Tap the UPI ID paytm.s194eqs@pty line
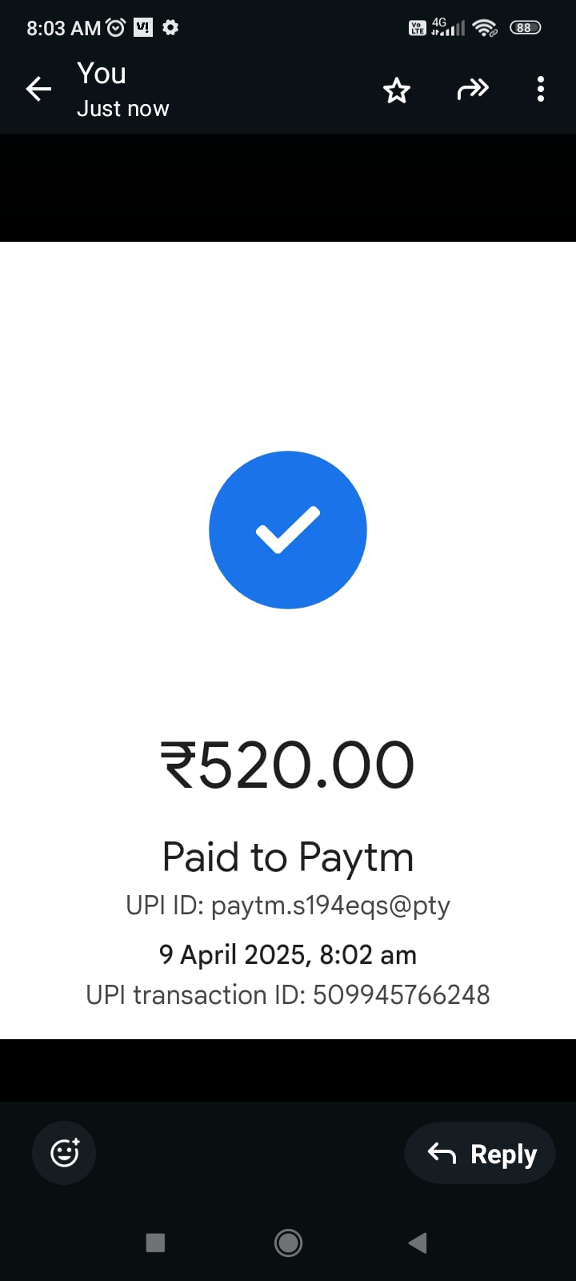 [x=288, y=906]
